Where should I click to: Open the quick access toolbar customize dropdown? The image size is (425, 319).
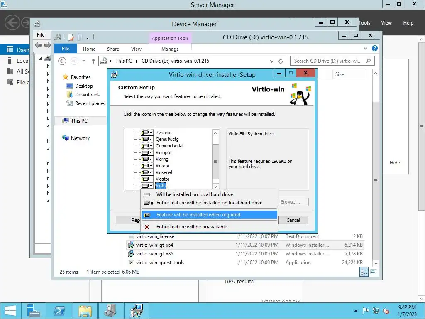point(88,37)
